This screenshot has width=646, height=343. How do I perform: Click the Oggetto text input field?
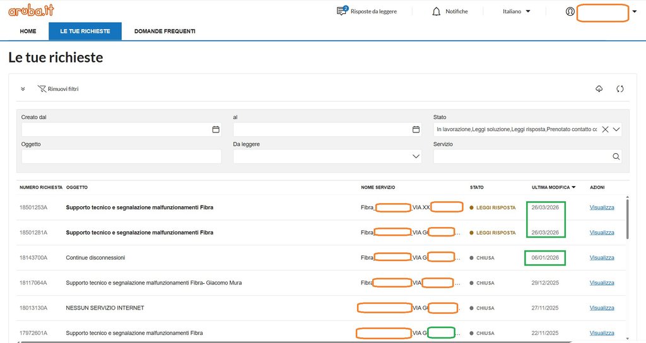click(121, 156)
